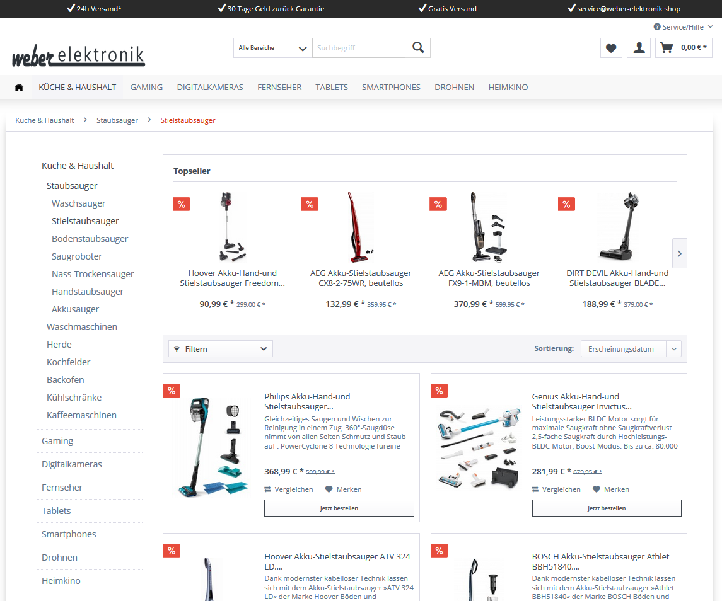Open Hoover Freedom topseller thumbnail
This screenshot has width=722, height=601.
pos(232,227)
